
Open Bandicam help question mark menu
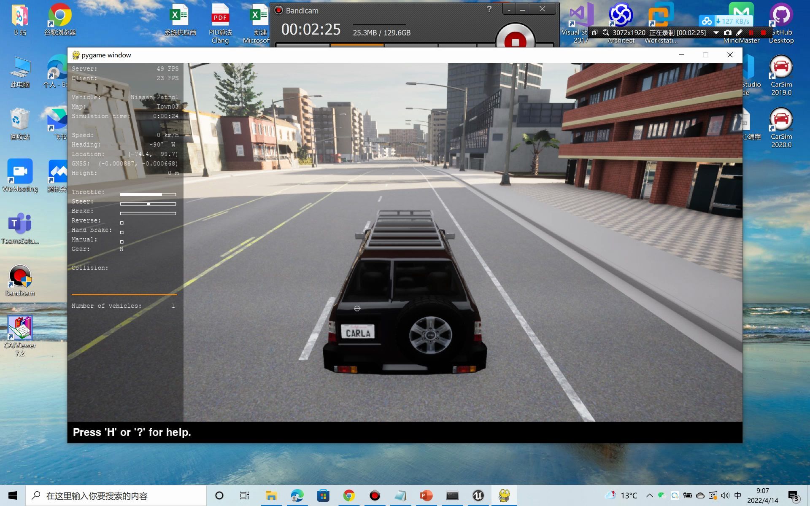pyautogui.click(x=489, y=9)
